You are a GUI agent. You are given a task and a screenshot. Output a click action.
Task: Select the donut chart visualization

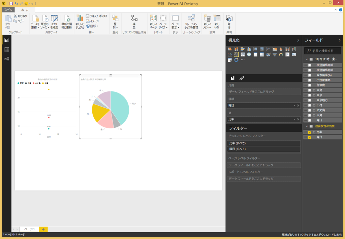236,60
